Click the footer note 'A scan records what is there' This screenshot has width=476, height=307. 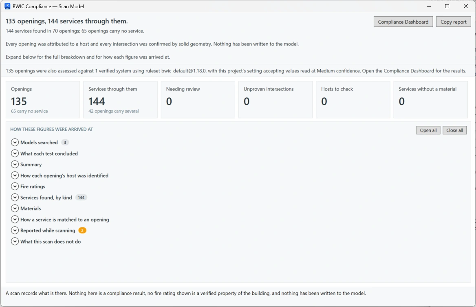click(x=186, y=293)
